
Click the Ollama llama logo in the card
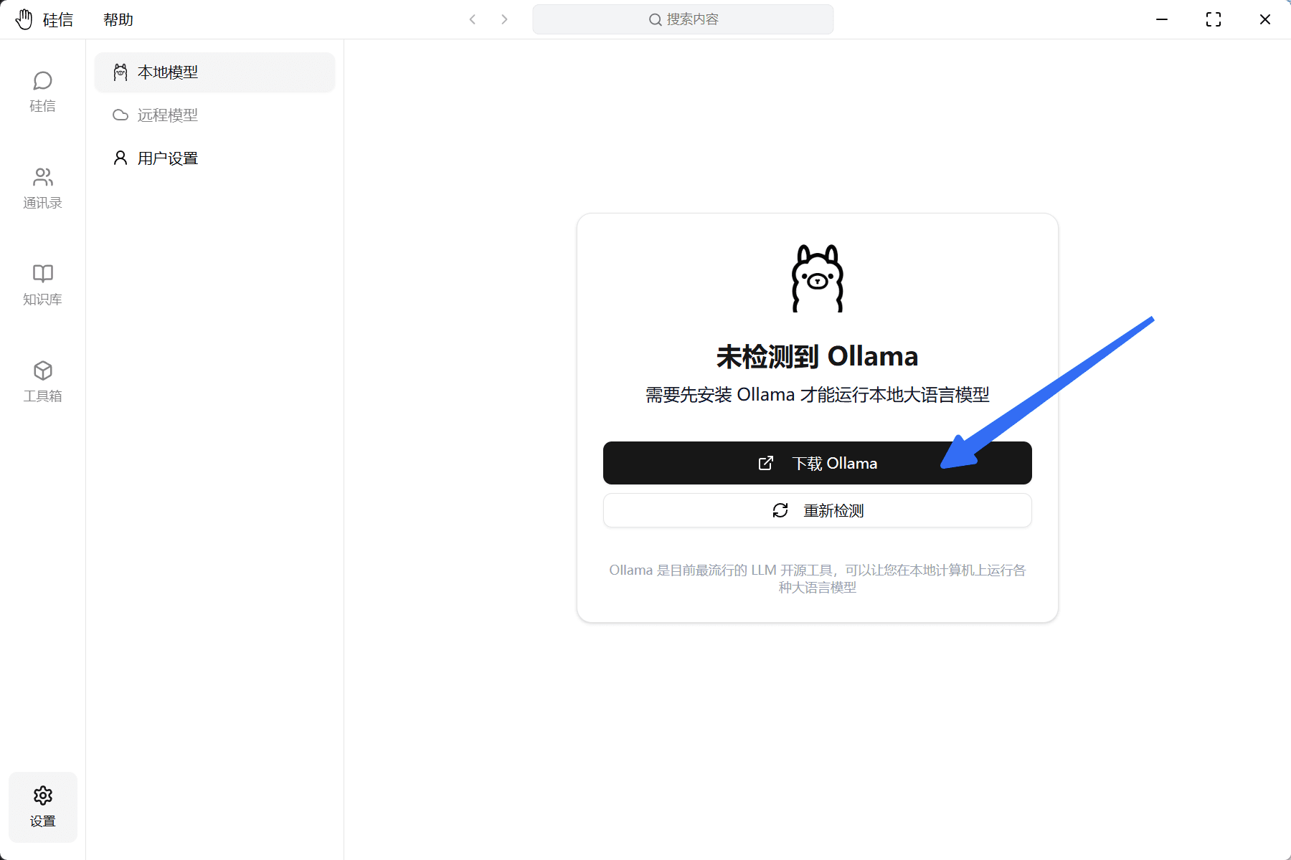point(818,278)
